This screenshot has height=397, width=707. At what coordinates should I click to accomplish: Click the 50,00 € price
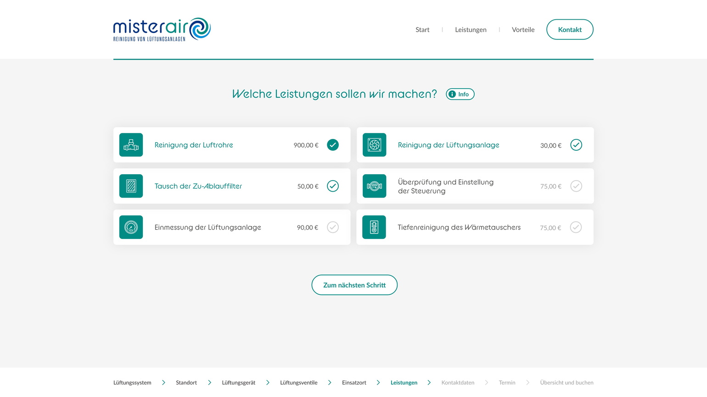(308, 187)
